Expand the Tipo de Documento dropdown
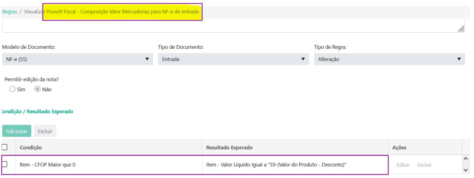Screen dimensions: 474x178 point(233,59)
